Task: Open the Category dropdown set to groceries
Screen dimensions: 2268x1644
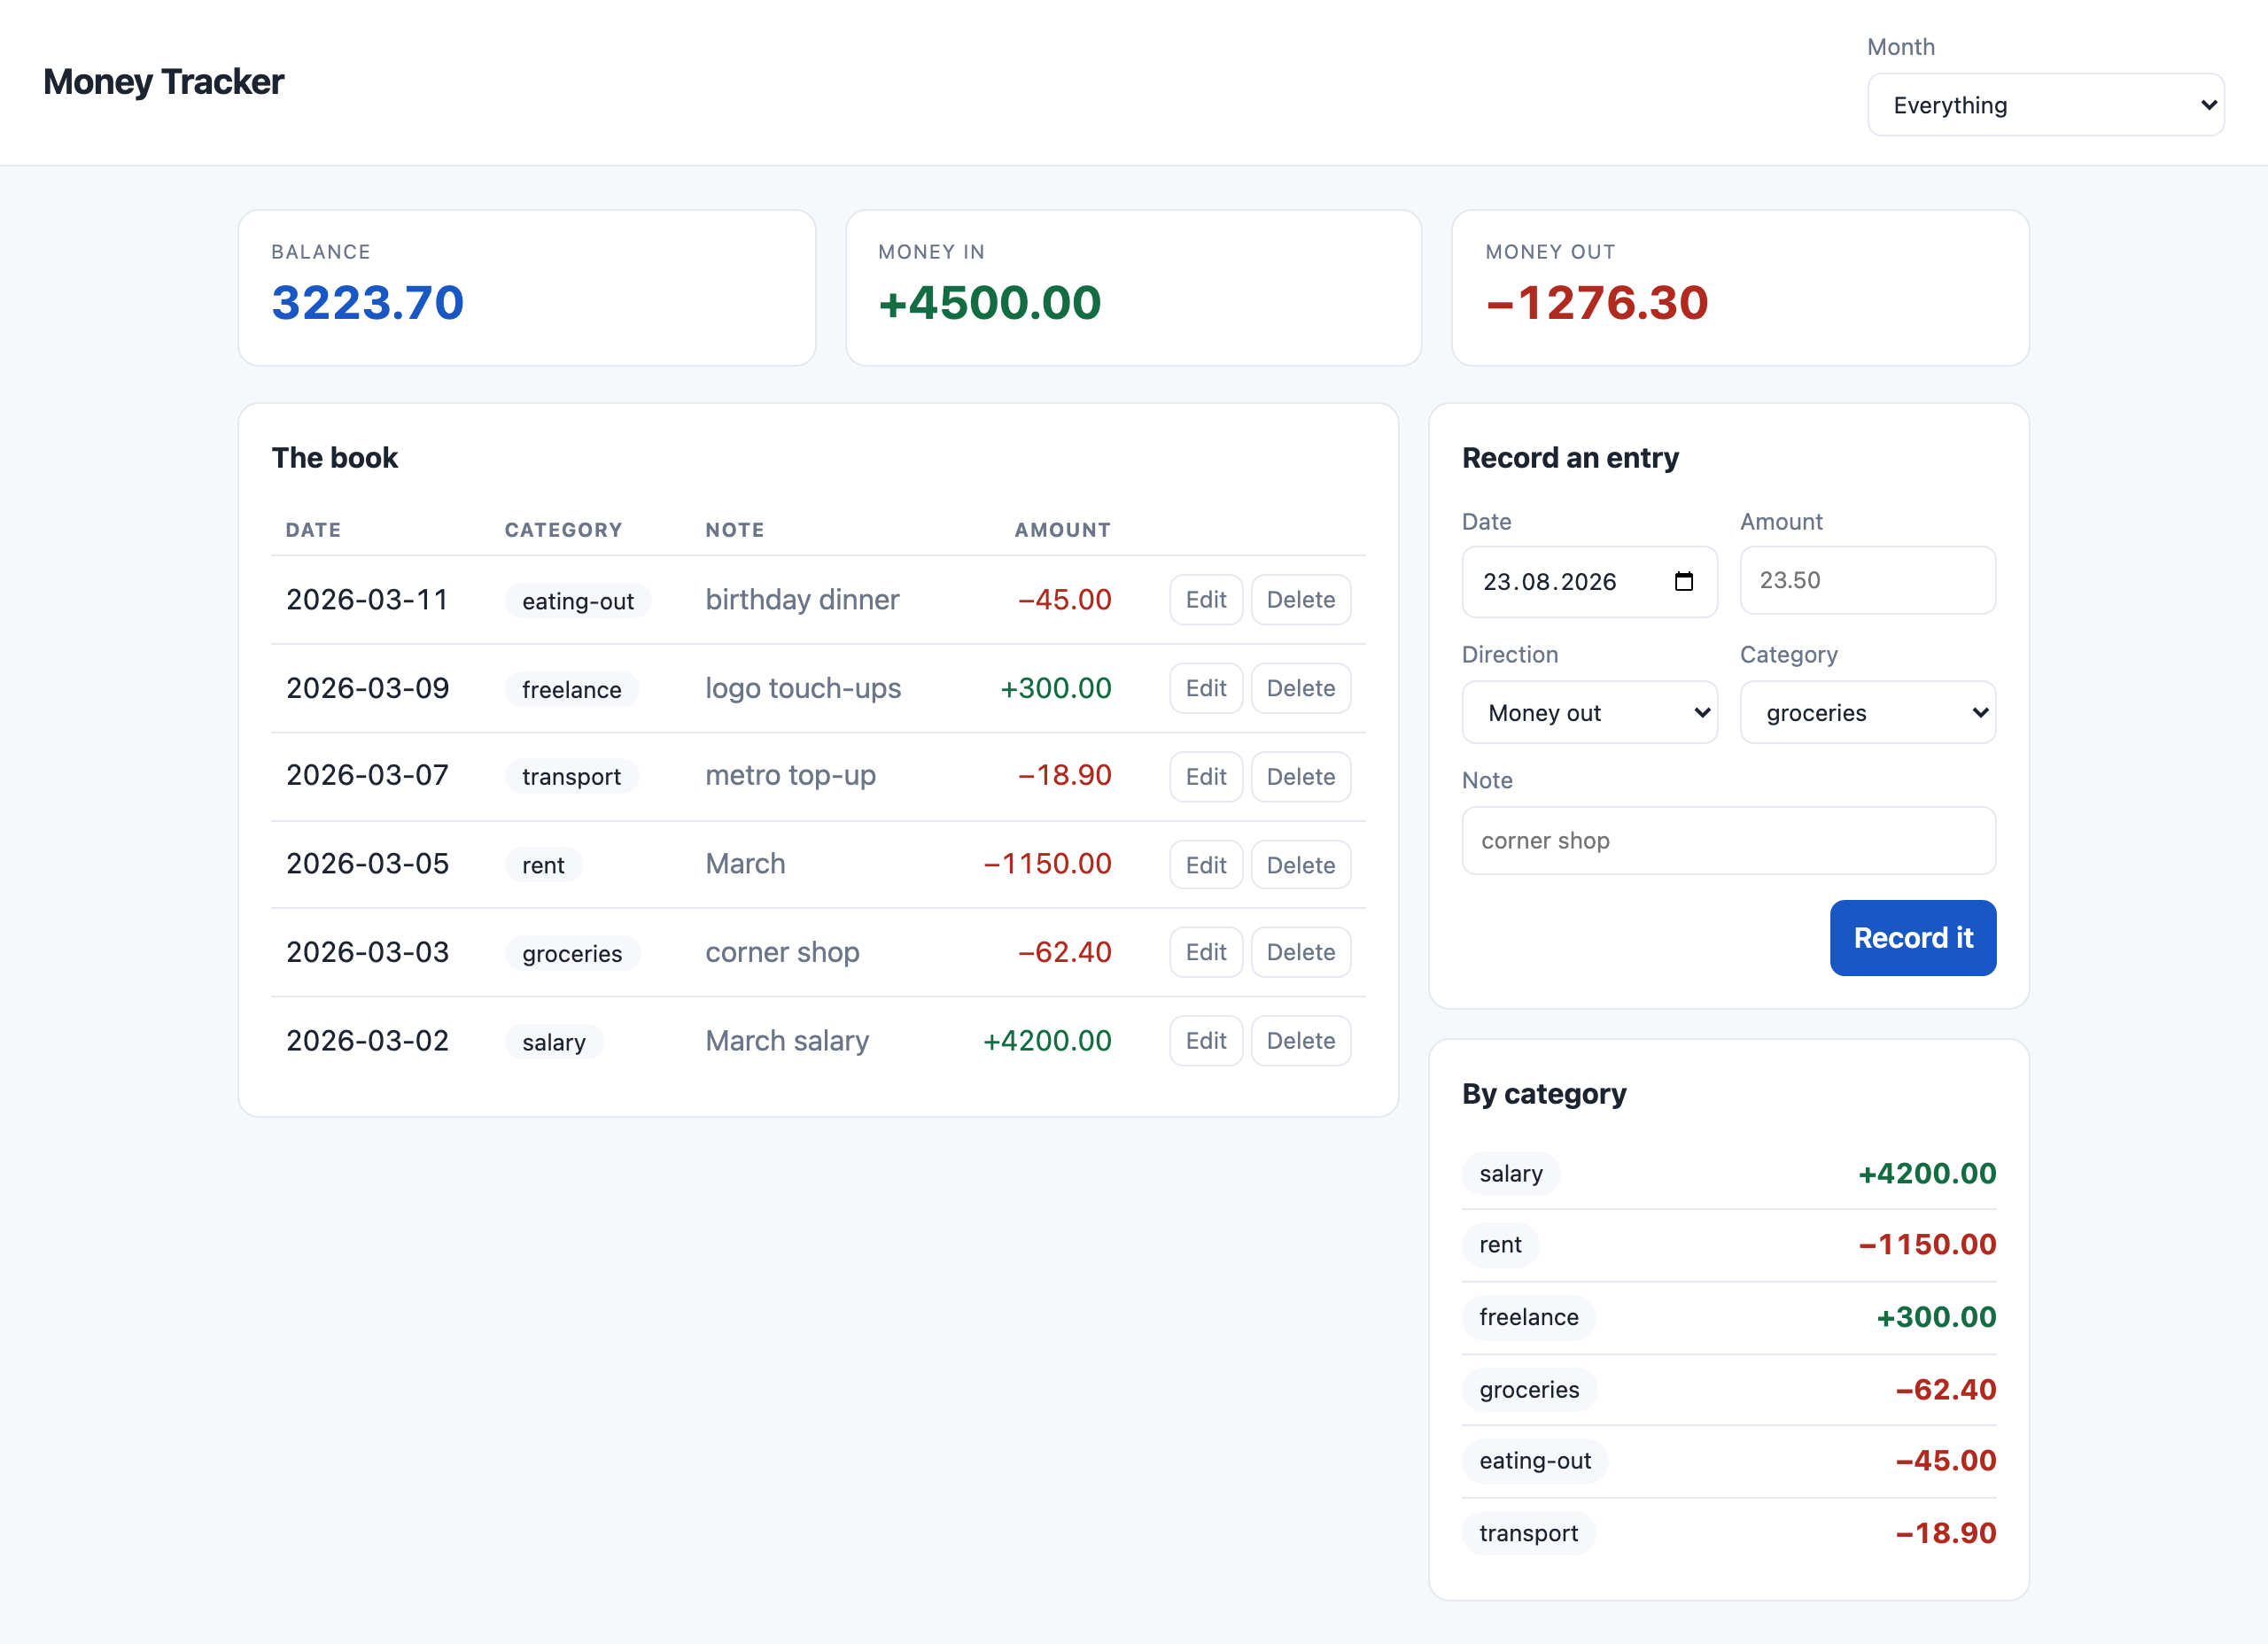Action: [x=1867, y=712]
